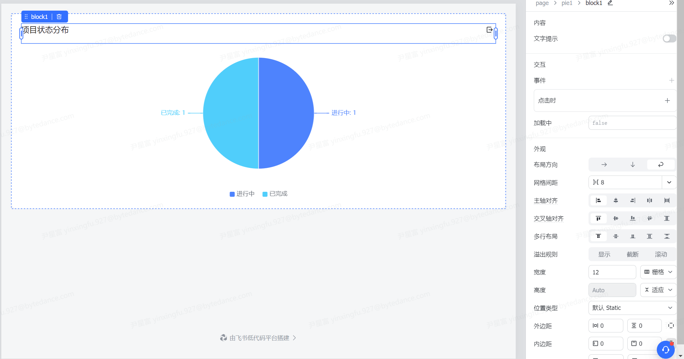Viewport: 684px width, 359px height.
Task: Select block1 in breadcrumb
Action: coord(594,3)
